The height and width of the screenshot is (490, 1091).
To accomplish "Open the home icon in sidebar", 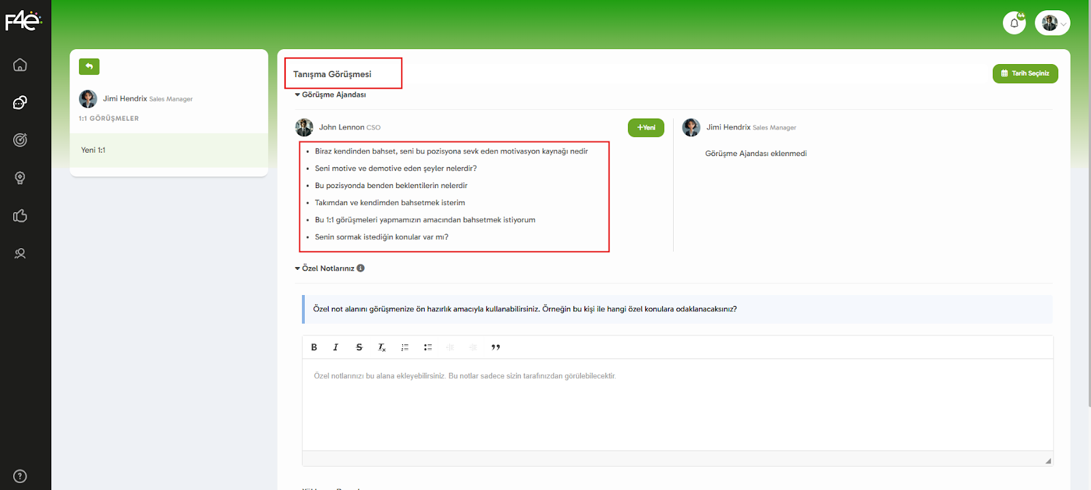I will pyautogui.click(x=20, y=65).
